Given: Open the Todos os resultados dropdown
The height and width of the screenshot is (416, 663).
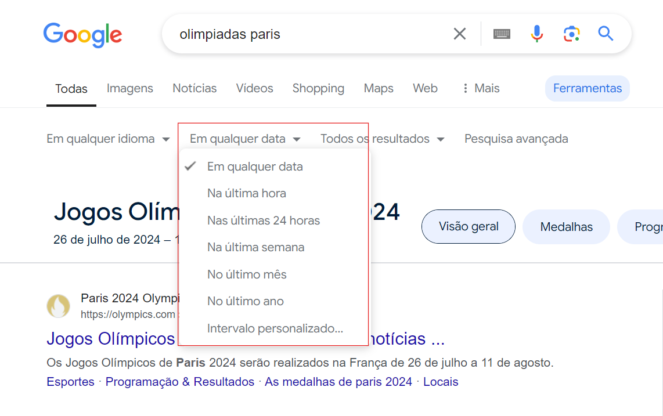Looking at the screenshot, I should (x=381, y=138).
